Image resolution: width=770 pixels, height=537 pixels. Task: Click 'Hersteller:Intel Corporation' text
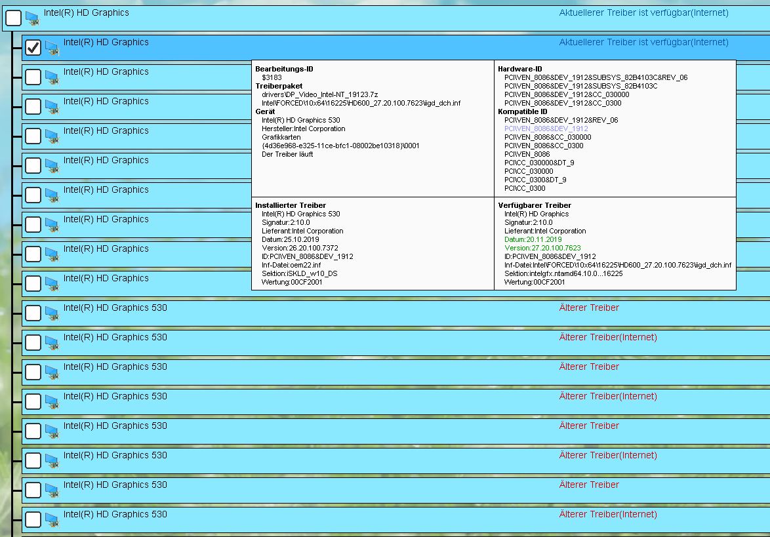[x=304, y=129]
